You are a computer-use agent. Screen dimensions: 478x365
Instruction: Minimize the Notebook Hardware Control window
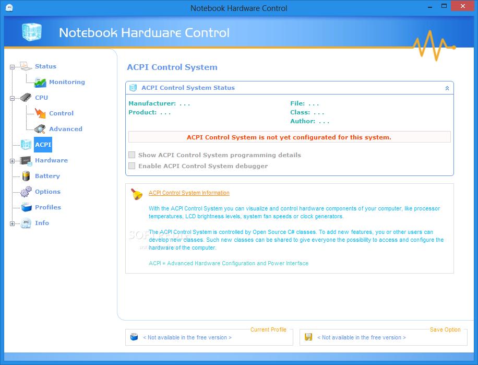click(x=430, y=6)
